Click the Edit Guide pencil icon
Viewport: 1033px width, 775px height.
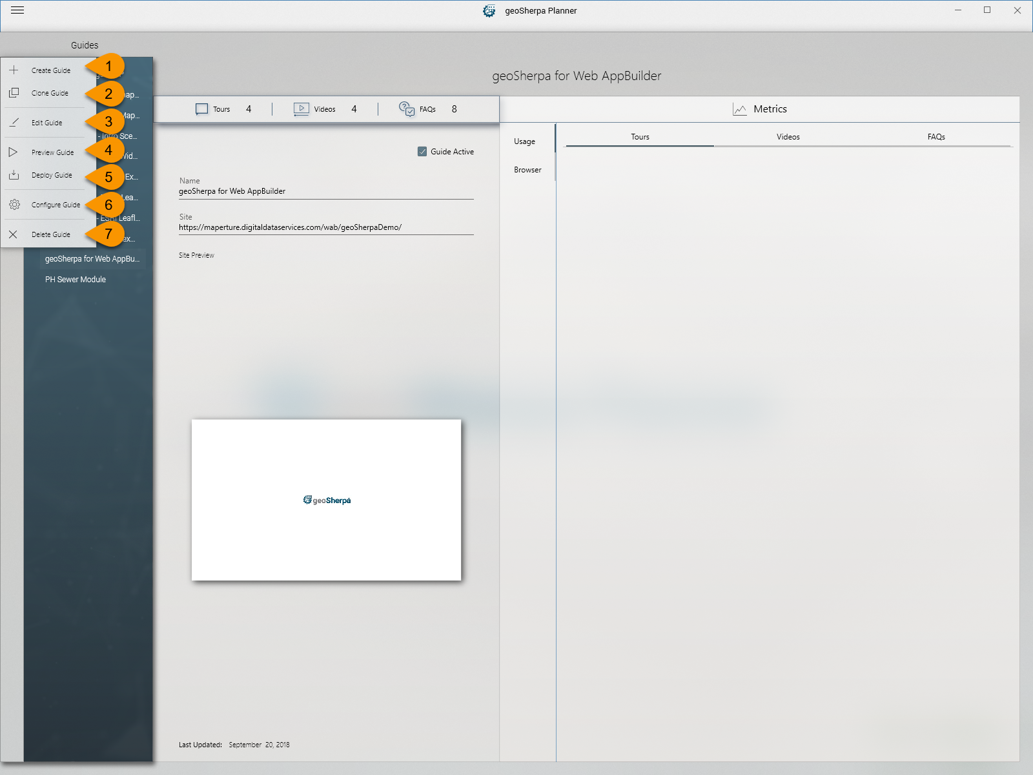(14, 122)
